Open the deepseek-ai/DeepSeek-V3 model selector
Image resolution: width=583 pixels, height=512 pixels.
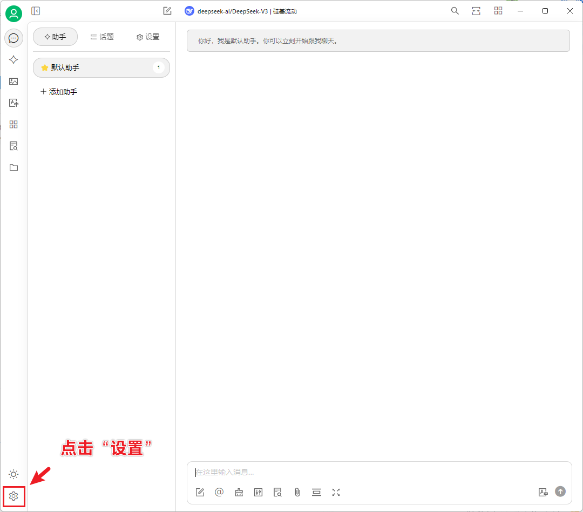(x=241, y=11)
